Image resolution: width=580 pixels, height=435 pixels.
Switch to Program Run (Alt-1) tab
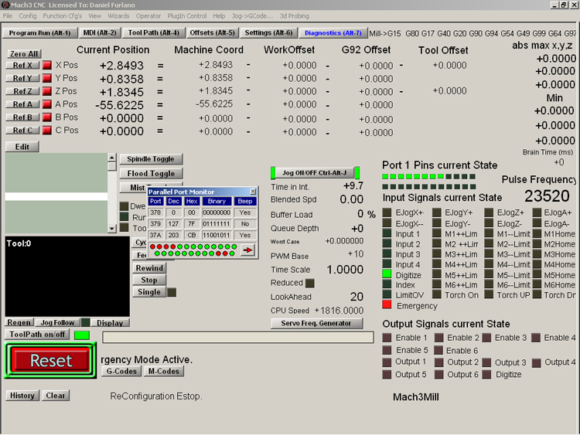pos(40,33)
